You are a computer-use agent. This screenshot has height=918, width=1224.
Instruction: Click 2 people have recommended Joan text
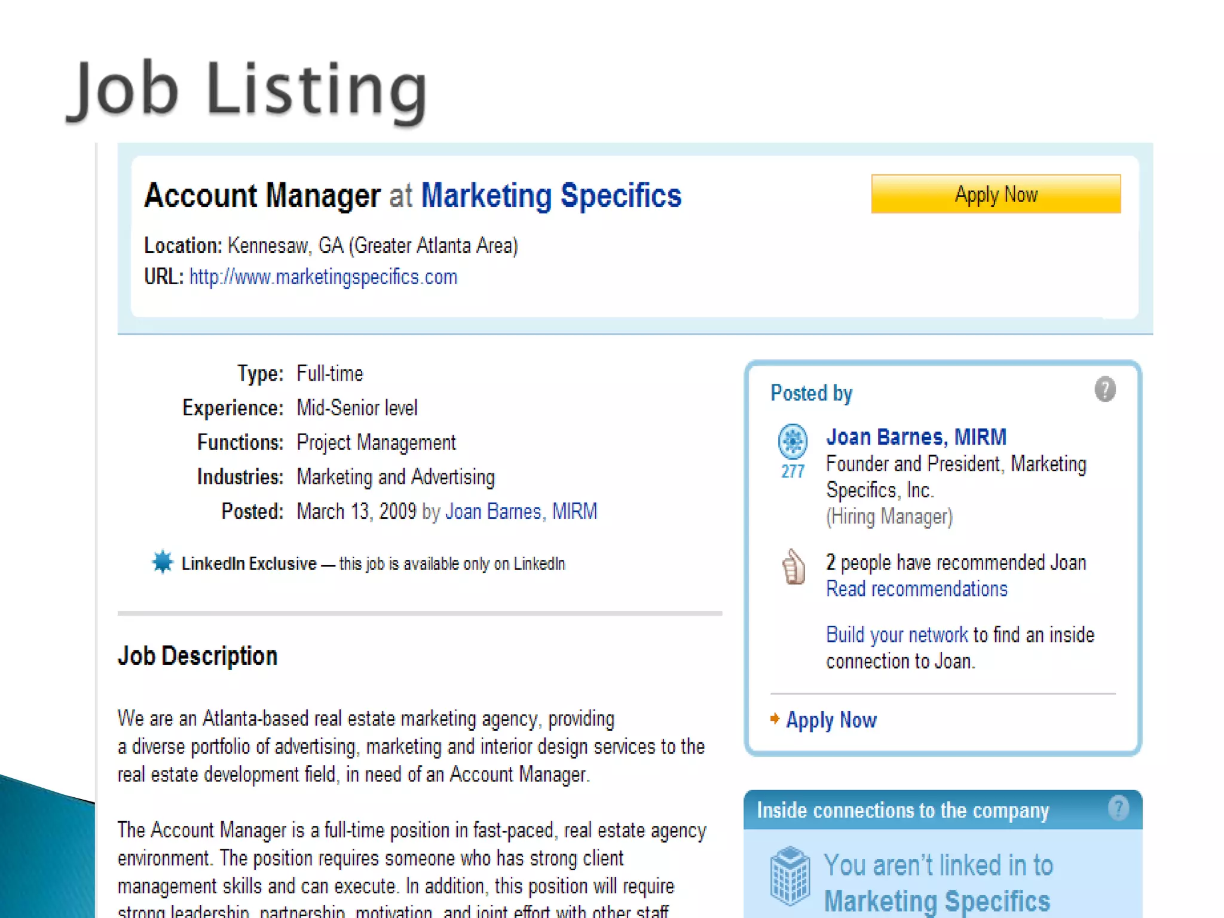click(956, 563)
